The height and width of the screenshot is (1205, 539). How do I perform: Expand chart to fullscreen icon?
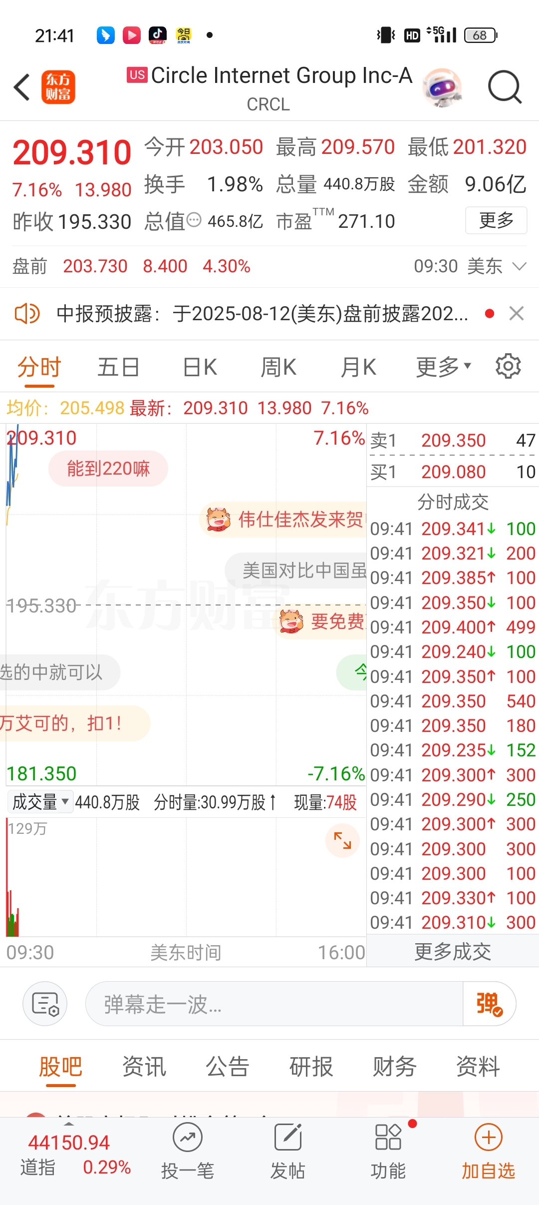(342, 840)
